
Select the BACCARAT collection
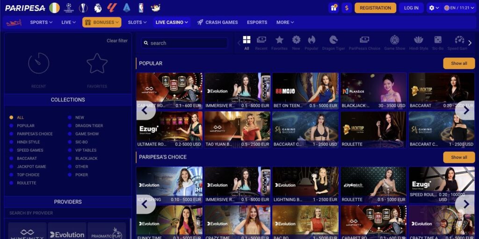tap(23, 159)
